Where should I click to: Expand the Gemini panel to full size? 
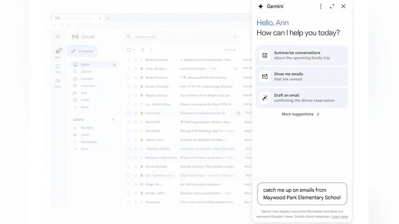332,6
